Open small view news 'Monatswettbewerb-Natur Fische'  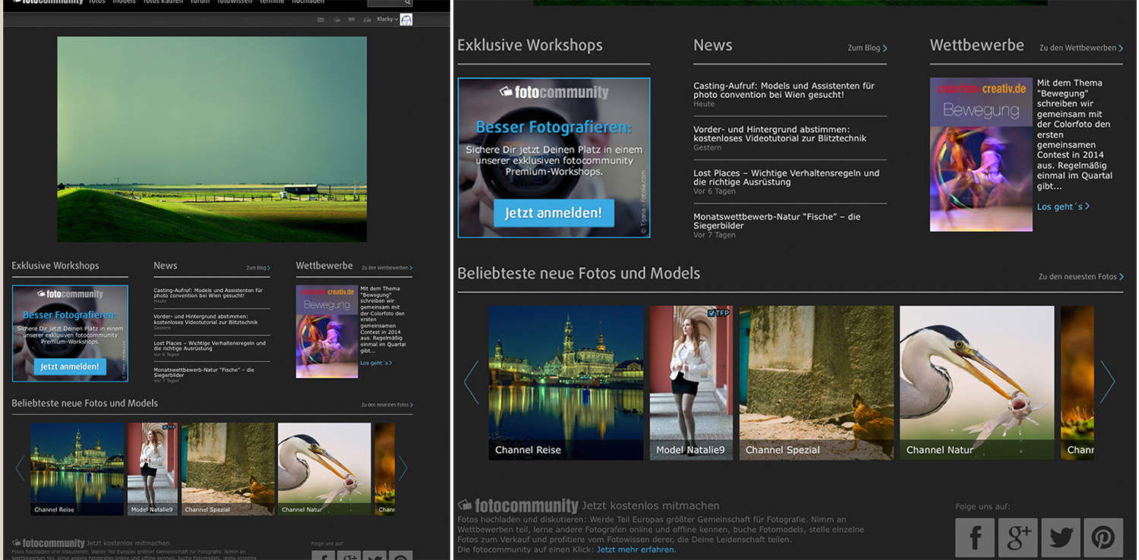click(204, 372)
